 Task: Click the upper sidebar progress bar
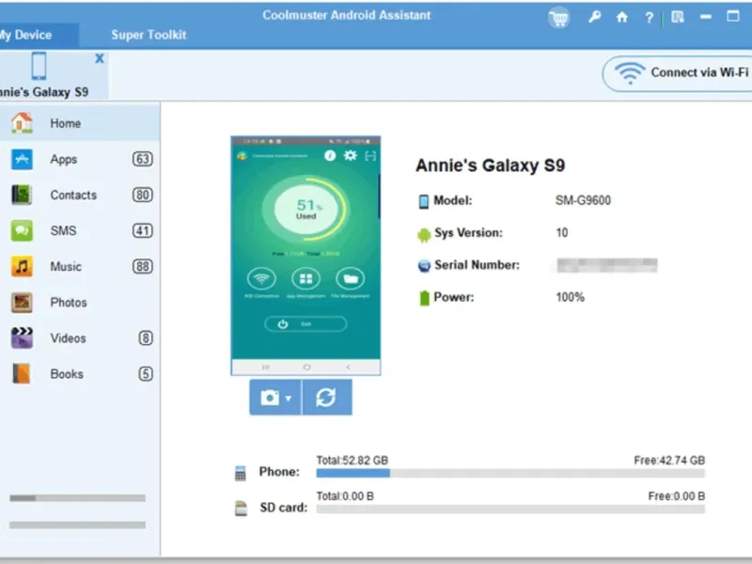[77, 498]
